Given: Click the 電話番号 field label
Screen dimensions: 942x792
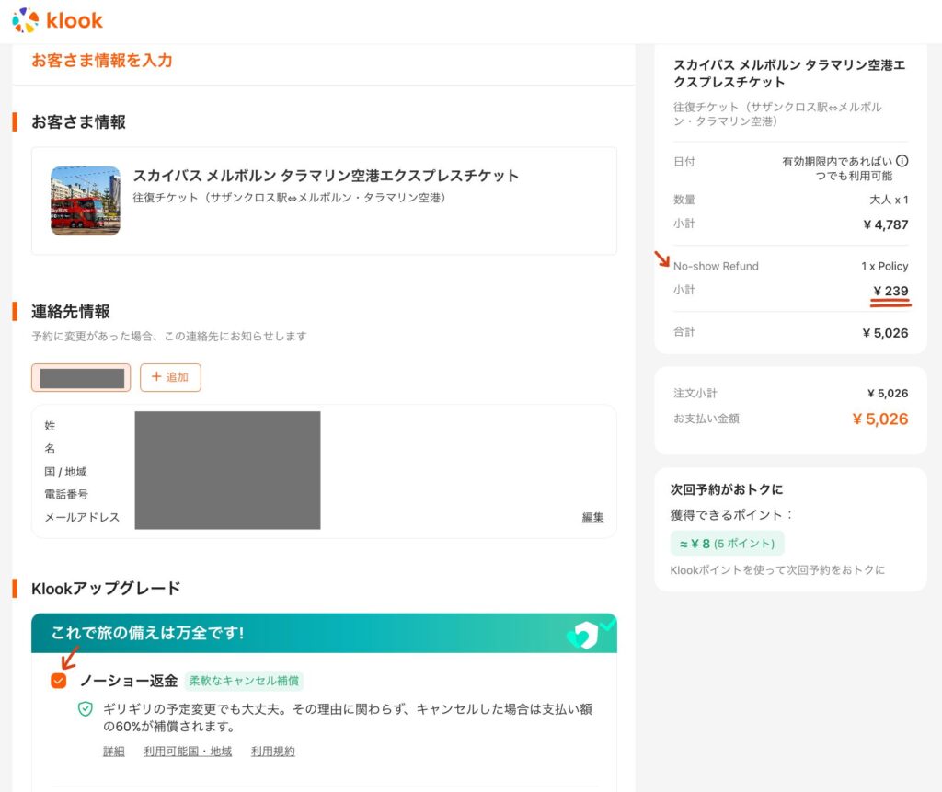Looking at the screenshot, I should [x=66, y=494].
